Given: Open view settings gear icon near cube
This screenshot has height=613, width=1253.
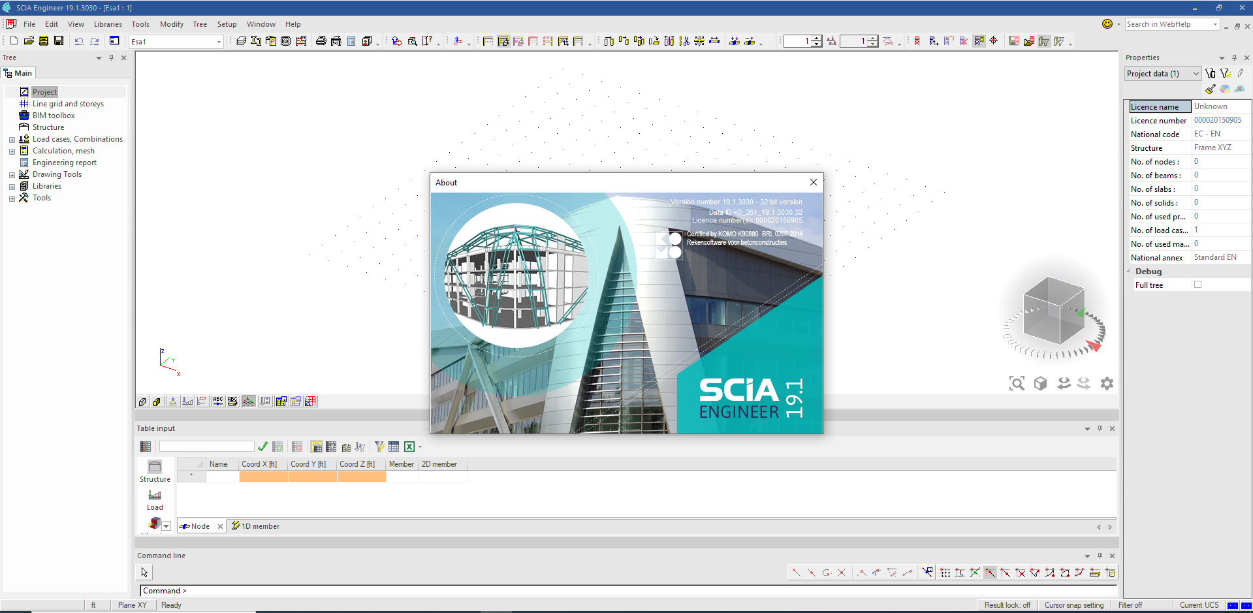Looking at the screenshot, I should 1107,383.
